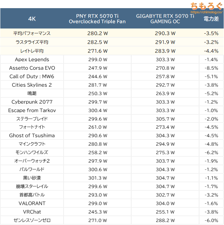Click the 'オーバーウォッチ2' row label
The width and height of the screenshot is (224, 225).
click(x=32, y=161)
